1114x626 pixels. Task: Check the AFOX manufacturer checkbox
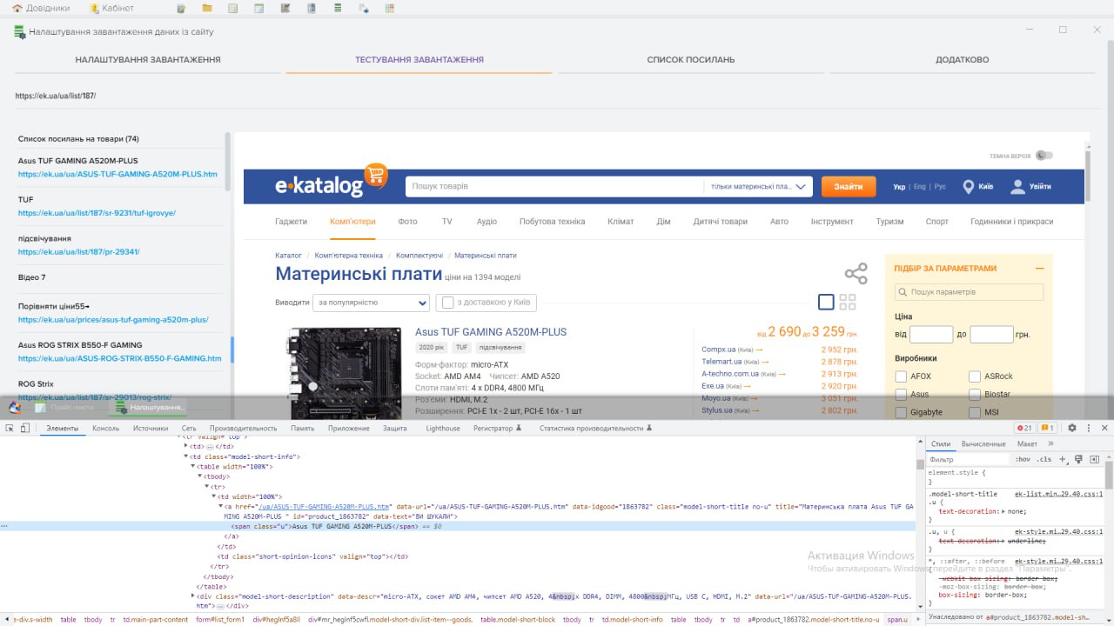point(901,376)
